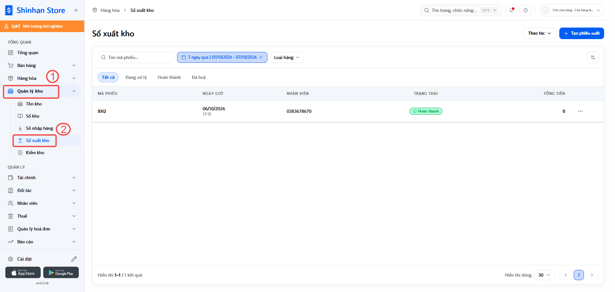This screenshot has height=292, width=615.
Task: Click the pencil edit icon beside Cài đặt
Action: [74, 259]
